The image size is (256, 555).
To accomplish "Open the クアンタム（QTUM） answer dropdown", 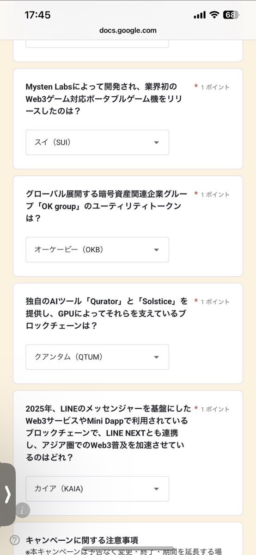I will point(97,357).
